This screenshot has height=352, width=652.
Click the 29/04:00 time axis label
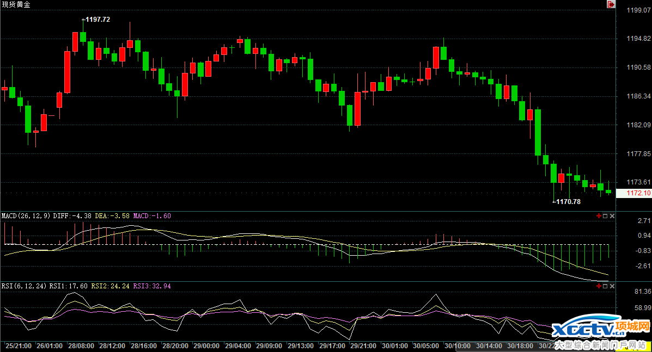(x=238, y=345)
